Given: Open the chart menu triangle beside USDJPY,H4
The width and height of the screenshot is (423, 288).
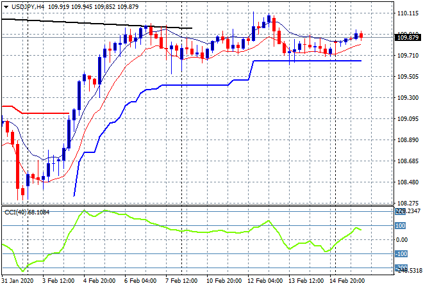Looking at the screenshot, I should [x=6, y=7].
